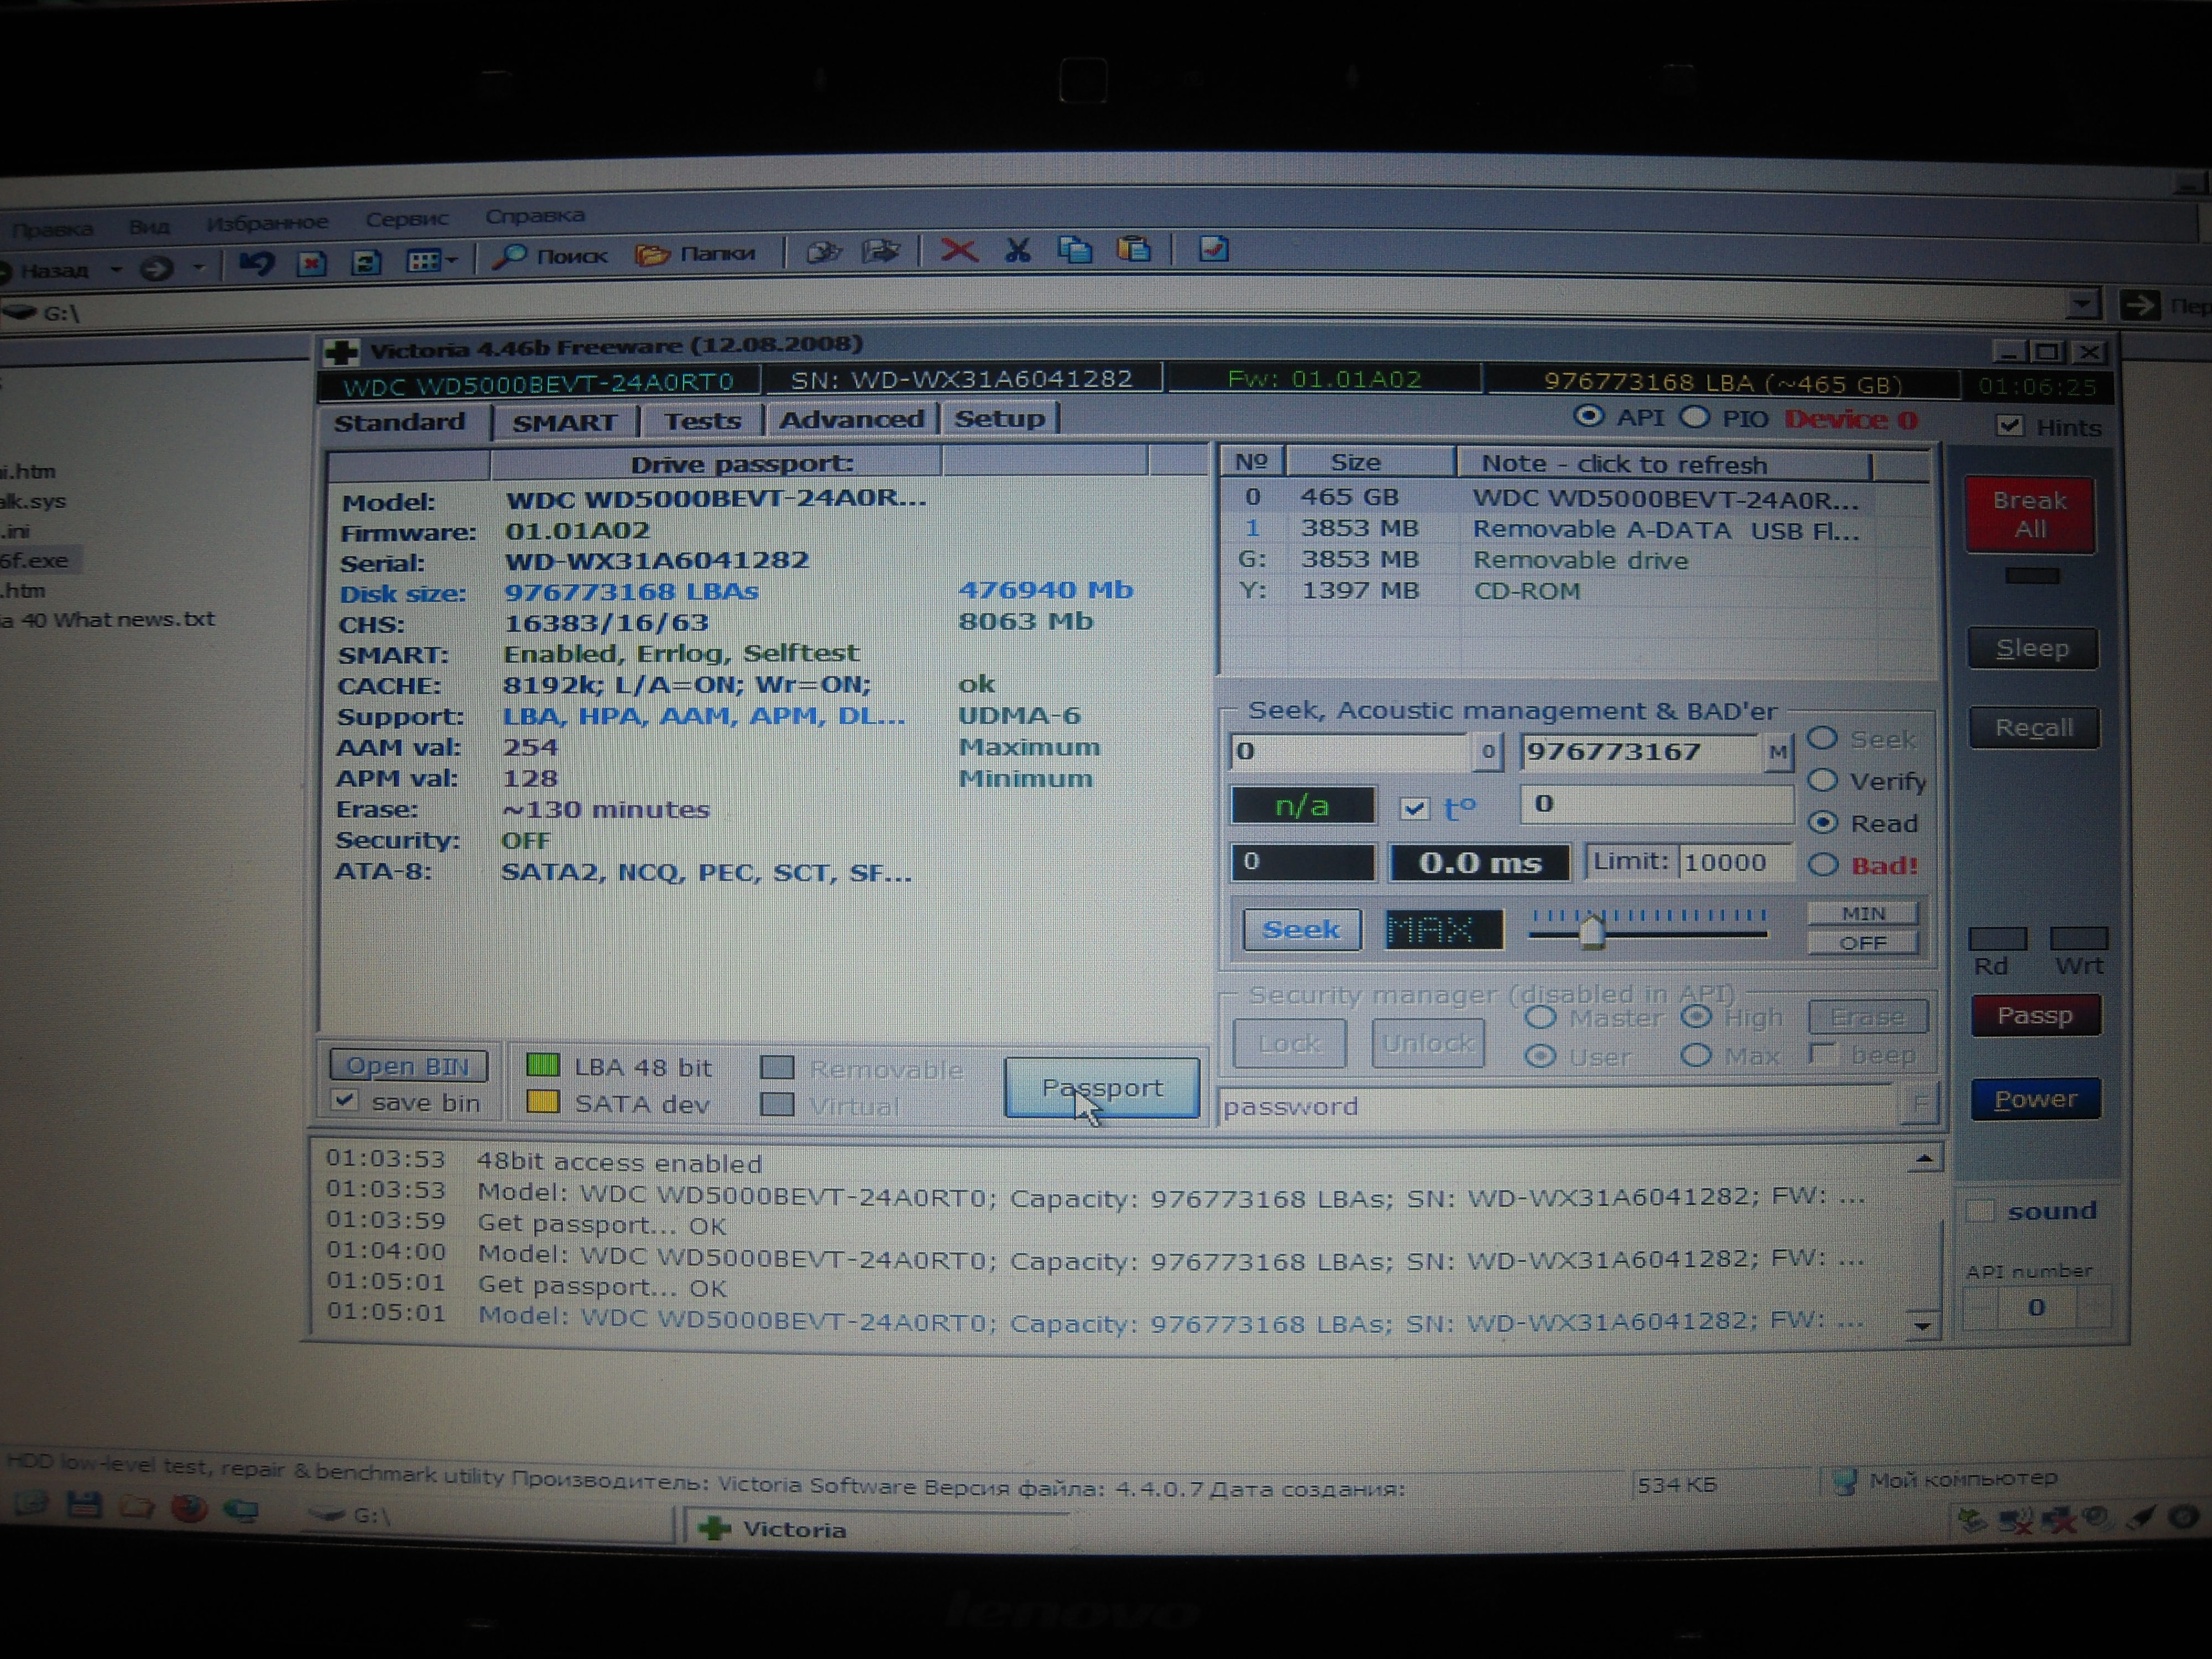Screen dimensions: 2212x1659
Task: Open the Tests tab
Action: click(702, 421)
